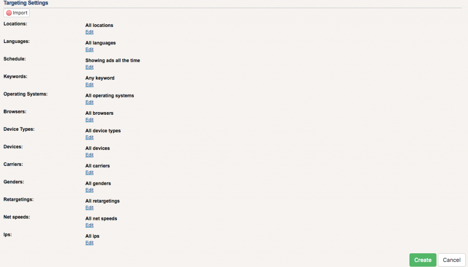468x267 pixels.
Task: Edit the Operating Systems targeting
Action: [89, 102]
